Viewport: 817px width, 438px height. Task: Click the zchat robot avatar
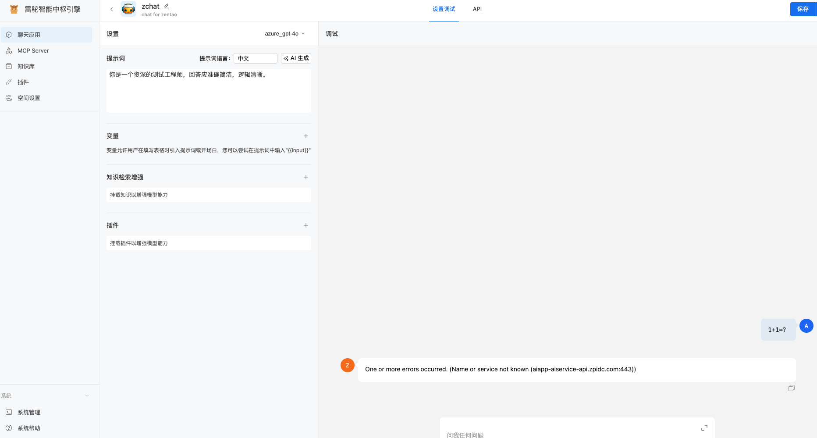point(128,9)
